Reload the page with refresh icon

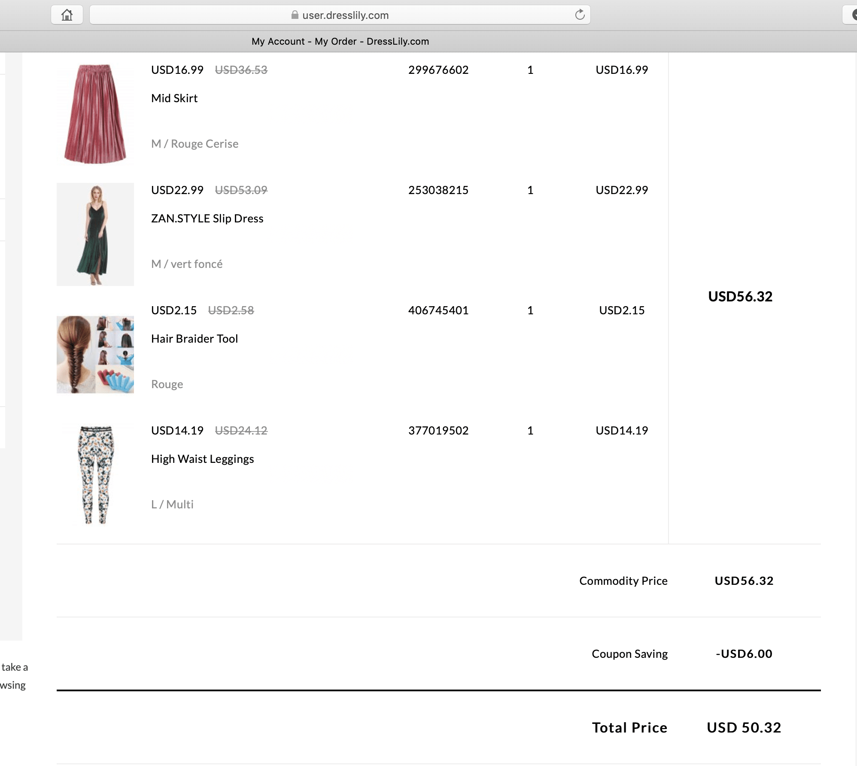(580, 15)
